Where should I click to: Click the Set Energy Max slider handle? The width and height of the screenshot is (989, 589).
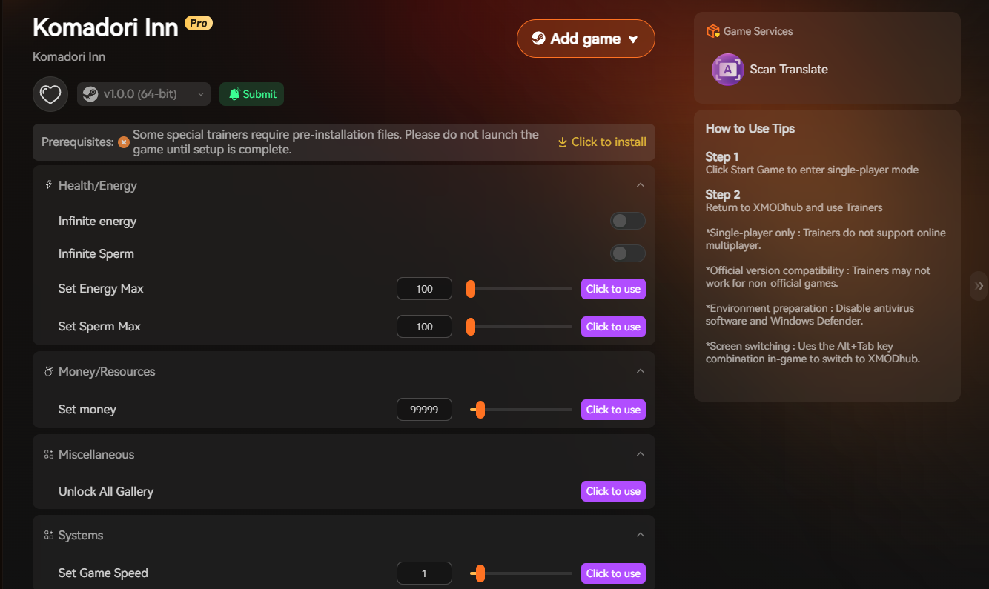471,289
